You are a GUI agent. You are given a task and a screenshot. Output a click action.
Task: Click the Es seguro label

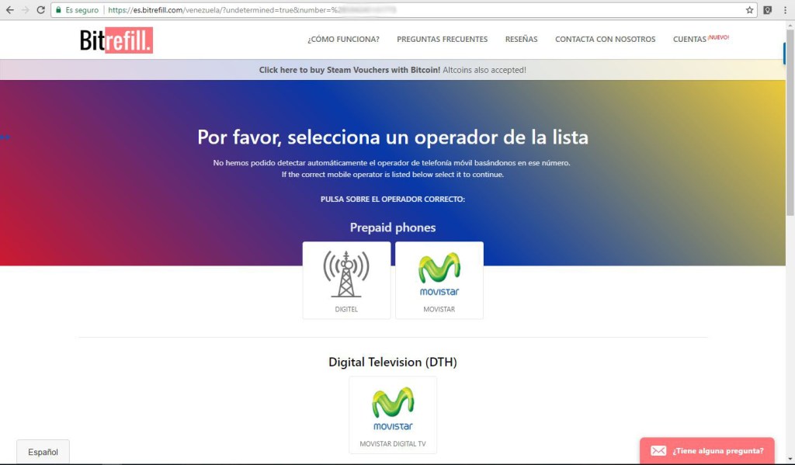coord(82,9)
